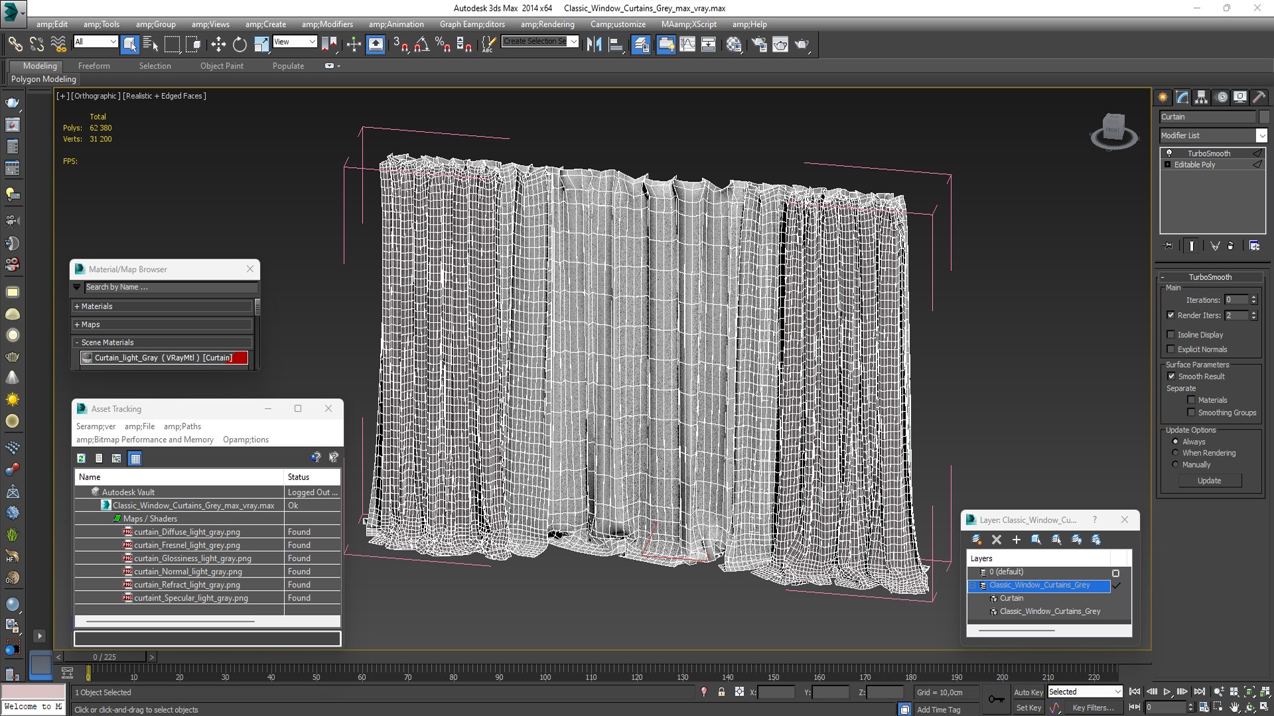The height and width of the screenshot is (716, 1274).
Task: Toggle the Explicit Normals checkbox
Action: point(1170,349)
